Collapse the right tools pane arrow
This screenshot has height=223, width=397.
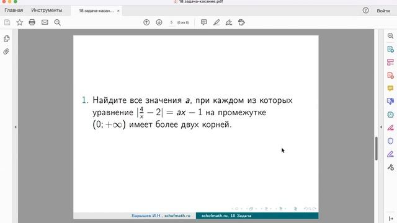[x=381, y=127]
